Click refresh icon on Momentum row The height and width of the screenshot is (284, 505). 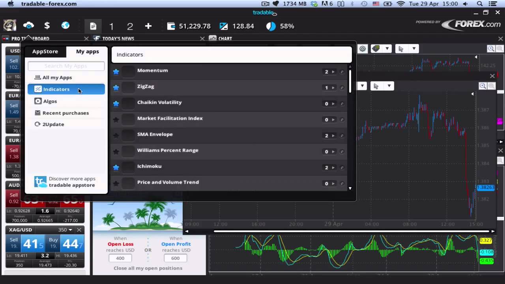342,72
